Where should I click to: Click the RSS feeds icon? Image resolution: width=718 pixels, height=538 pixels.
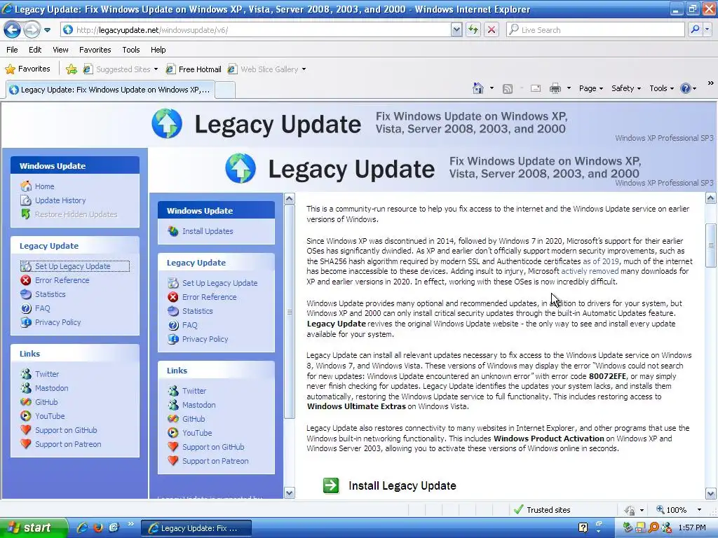[x=508, y=89]
